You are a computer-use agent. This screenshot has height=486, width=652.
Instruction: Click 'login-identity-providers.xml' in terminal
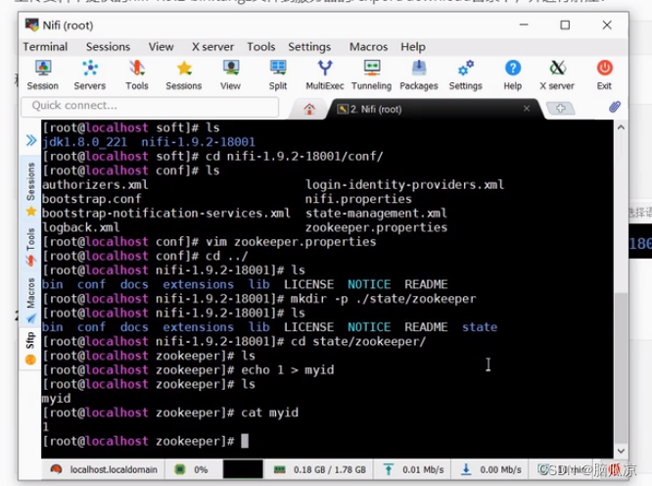404,185
